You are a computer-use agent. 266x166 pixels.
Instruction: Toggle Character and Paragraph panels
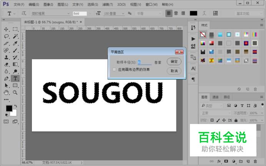pyautogui.click(x=215, y=13)
